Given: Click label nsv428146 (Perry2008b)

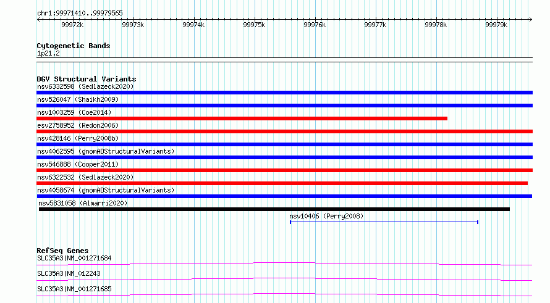Looking at the screenshot, I should point(78,138).
